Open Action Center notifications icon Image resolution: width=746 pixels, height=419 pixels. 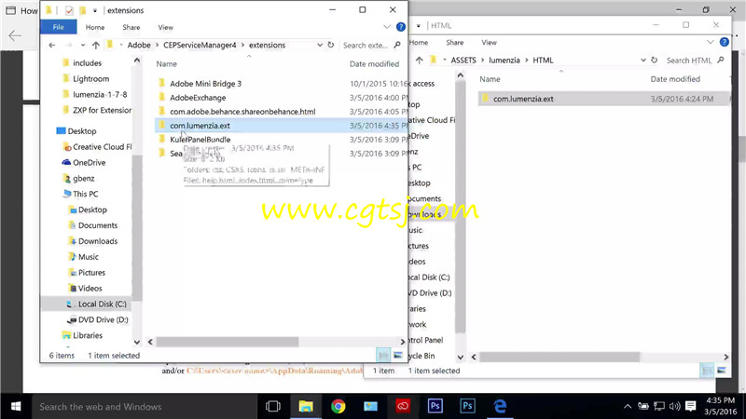(x=691, y=406)
